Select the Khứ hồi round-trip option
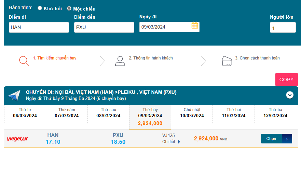The height and width of the screenshot is (173, 301). 40,8
